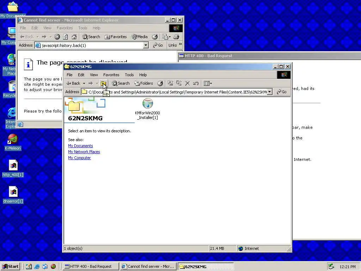
Task: Open Tools menu in Internet Explorer window
Action: click(83, 28)
